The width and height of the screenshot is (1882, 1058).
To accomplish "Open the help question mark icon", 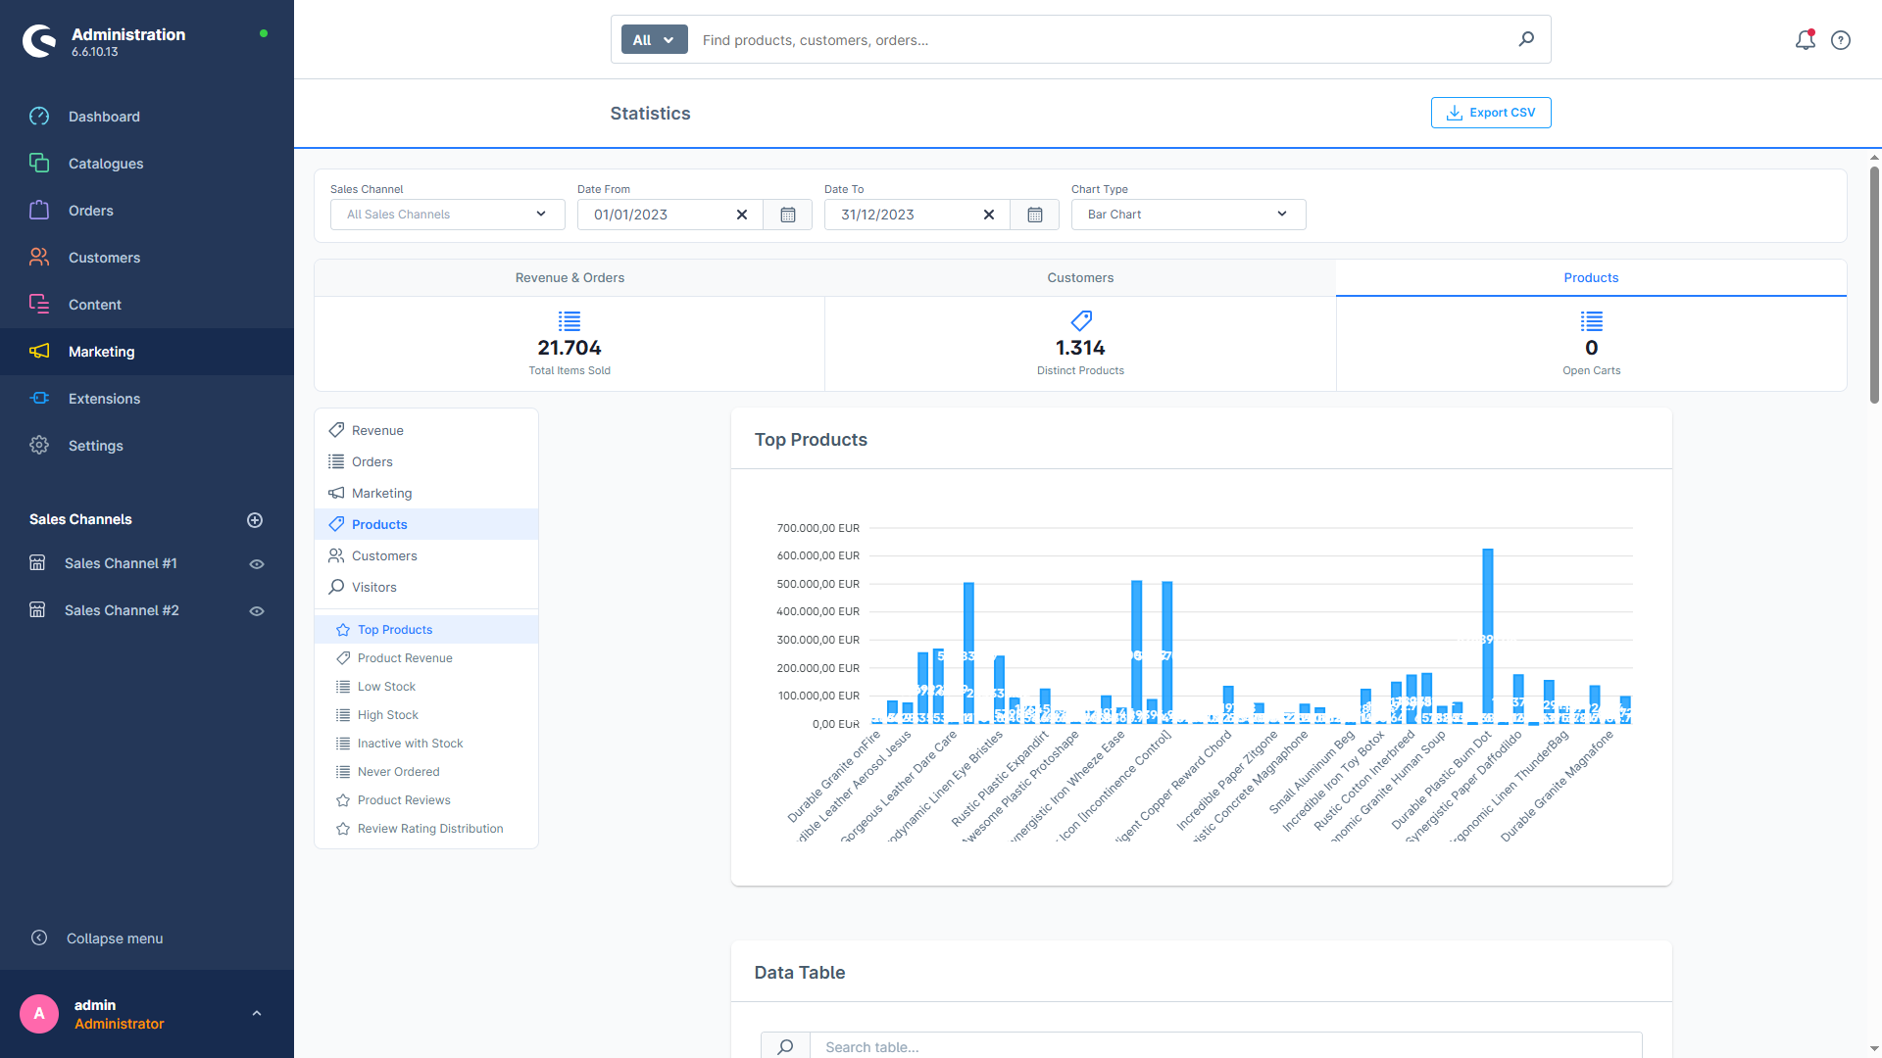I will click(x=1840, y=39).
